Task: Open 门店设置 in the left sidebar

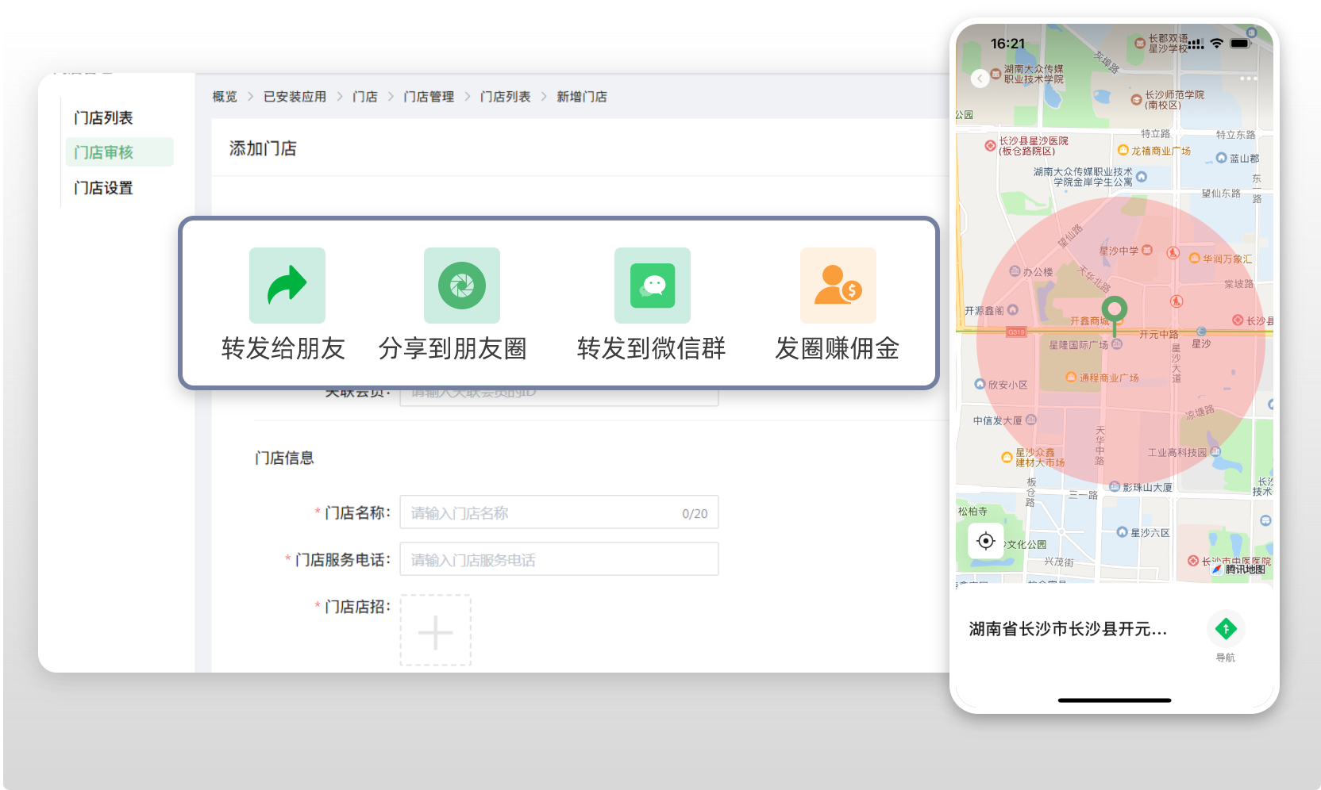Action: [103, 188]
